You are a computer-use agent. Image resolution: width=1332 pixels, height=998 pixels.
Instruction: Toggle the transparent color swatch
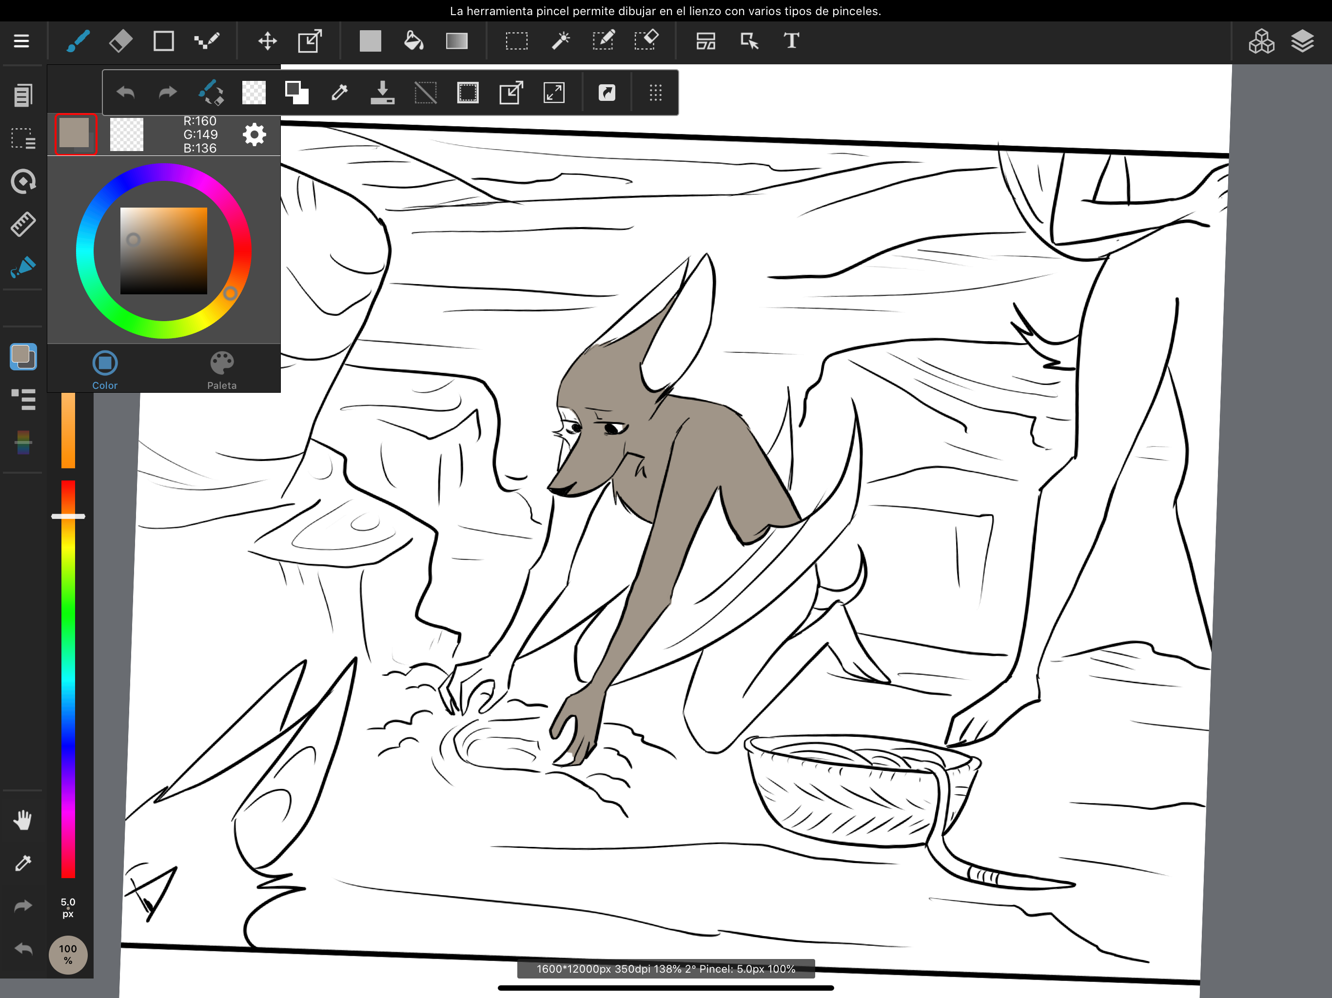126,134
